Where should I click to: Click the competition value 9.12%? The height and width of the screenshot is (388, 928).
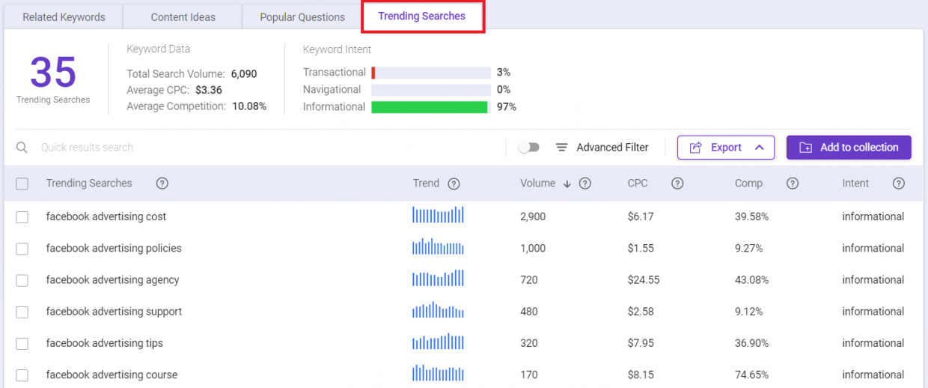click(x=748, y=312)
